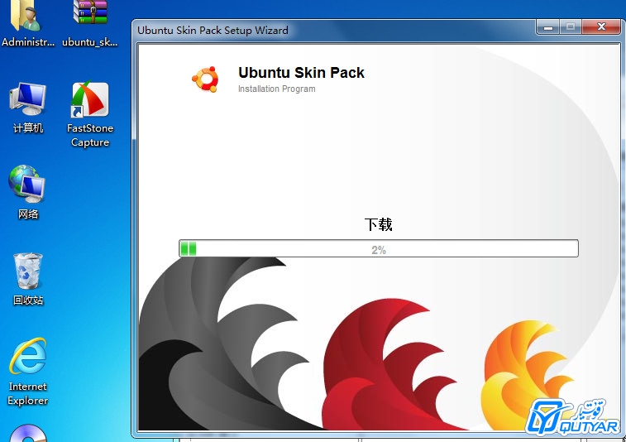Click the download progress bar at 2%
This screenshot has width=626, height=442.
[x=379, y=248]
